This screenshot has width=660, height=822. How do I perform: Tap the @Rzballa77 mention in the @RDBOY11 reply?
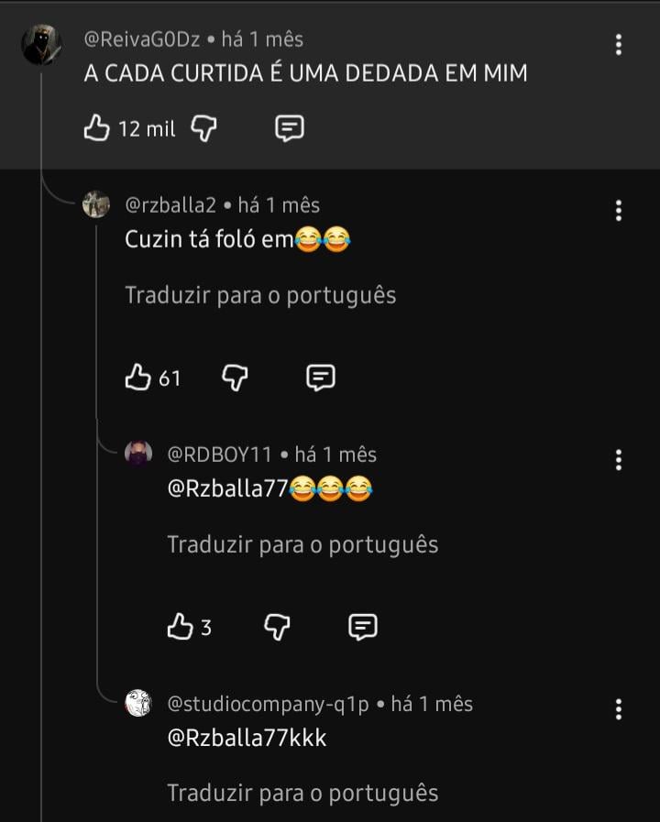point(227,488)
